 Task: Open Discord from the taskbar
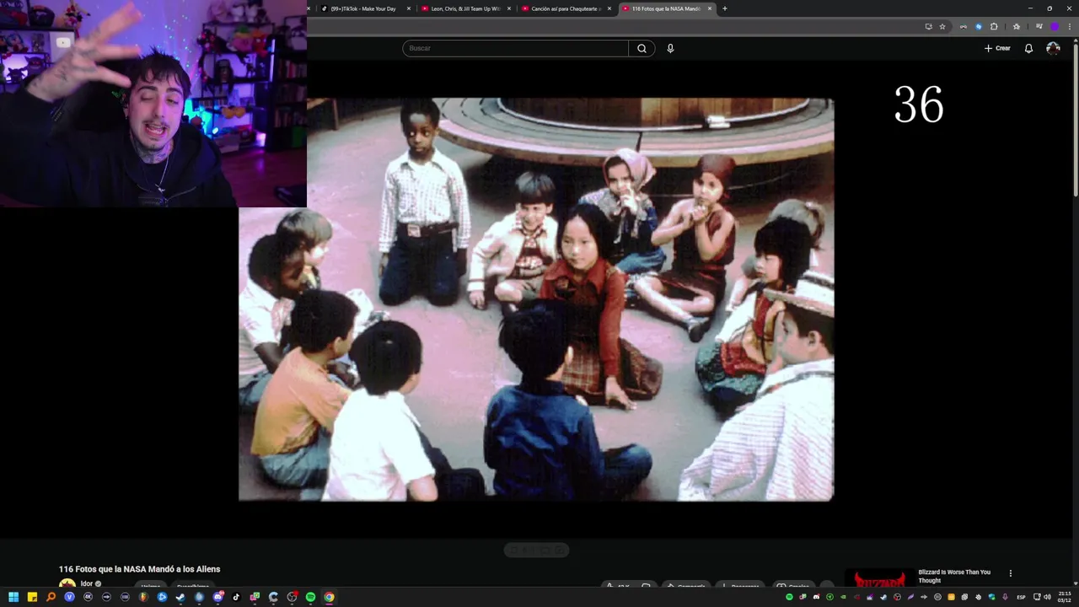coord(217,597)
